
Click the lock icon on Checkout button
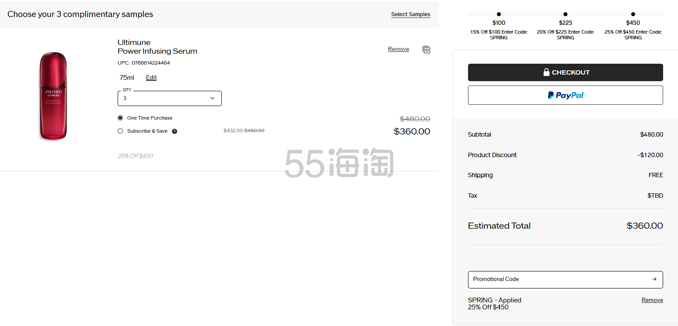546,72
